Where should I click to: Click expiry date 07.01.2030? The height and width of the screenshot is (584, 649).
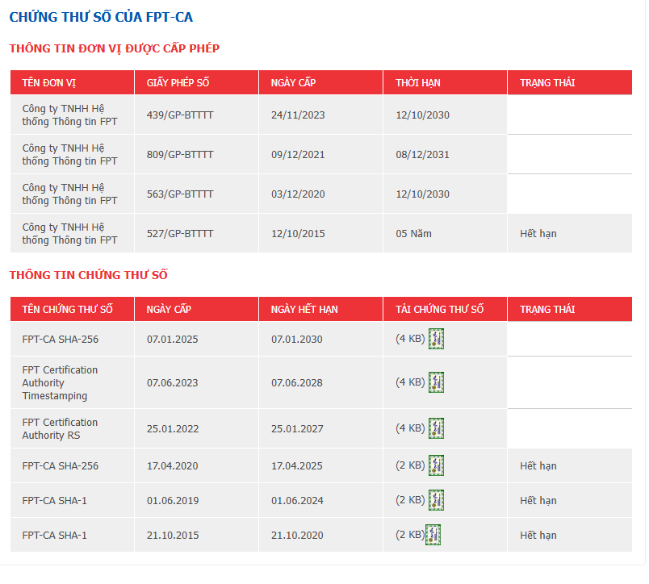coord(297,339)
